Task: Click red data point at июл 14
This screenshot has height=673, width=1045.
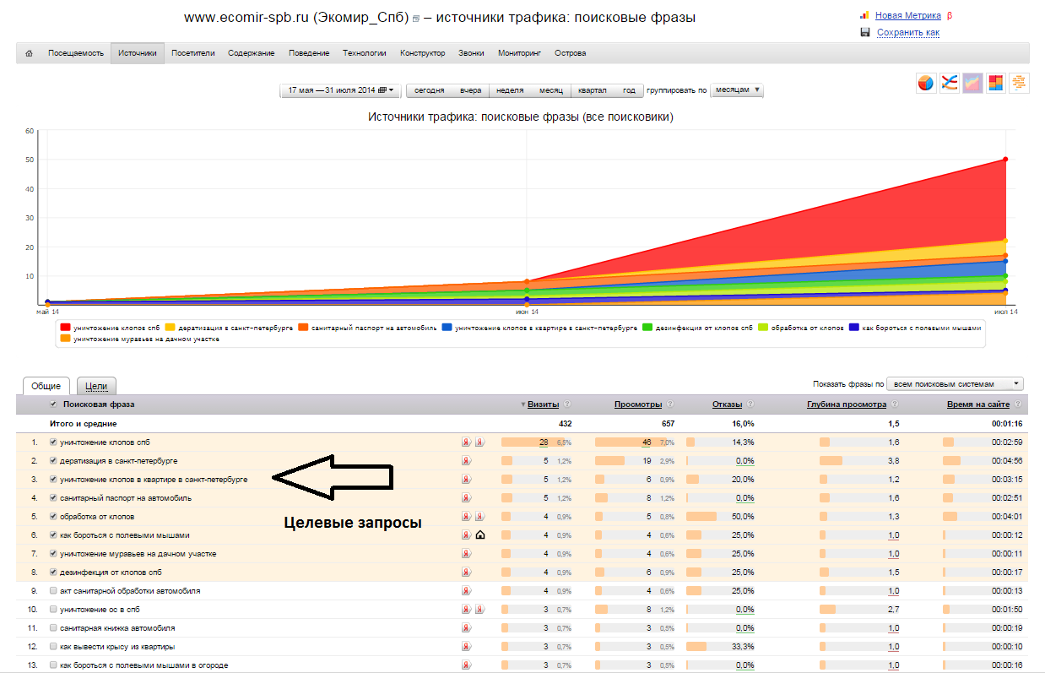Action: pyautogui.click(x=1005, y=159)
